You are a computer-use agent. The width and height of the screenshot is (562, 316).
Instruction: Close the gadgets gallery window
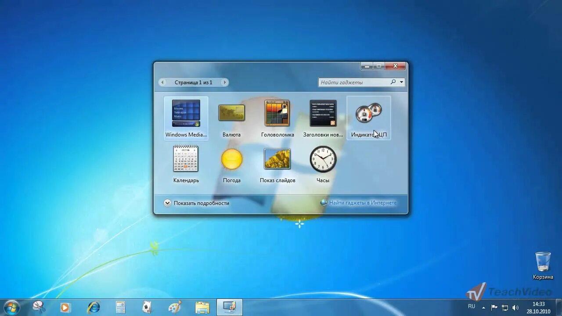tap(395, 66)
